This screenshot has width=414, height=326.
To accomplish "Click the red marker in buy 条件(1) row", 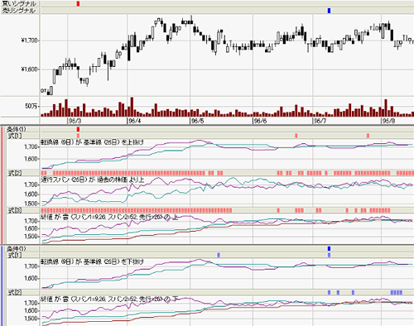I will 78,129.
